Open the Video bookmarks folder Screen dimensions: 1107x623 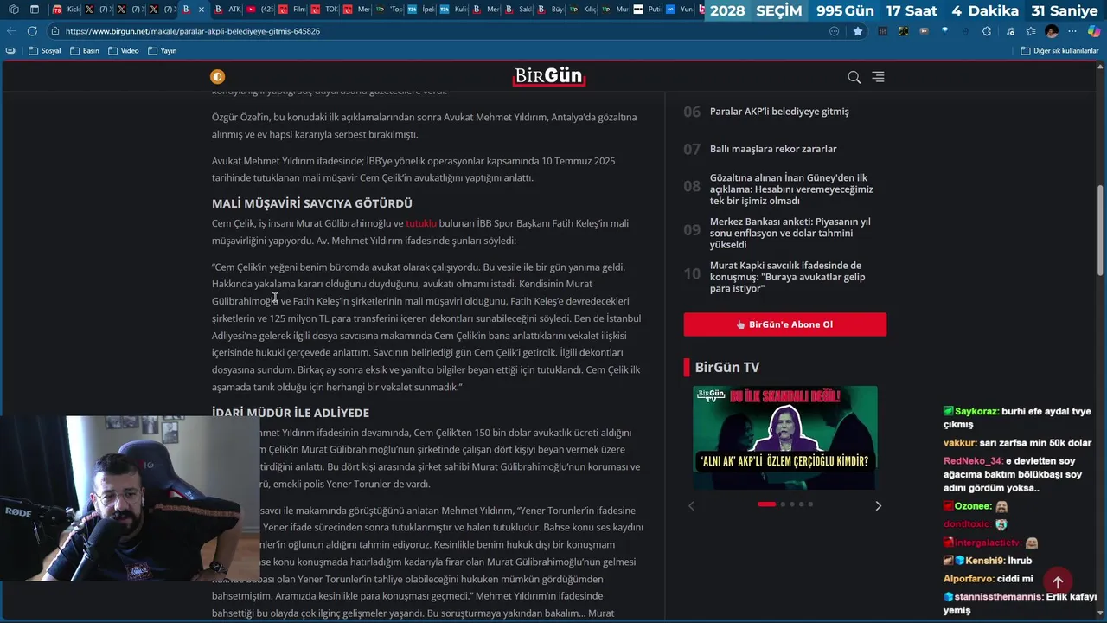[x=124, y=51]
